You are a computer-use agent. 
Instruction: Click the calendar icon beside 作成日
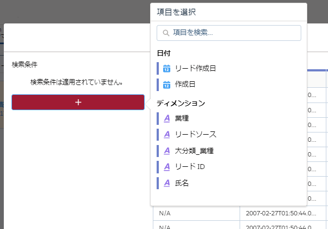(167, 85)
